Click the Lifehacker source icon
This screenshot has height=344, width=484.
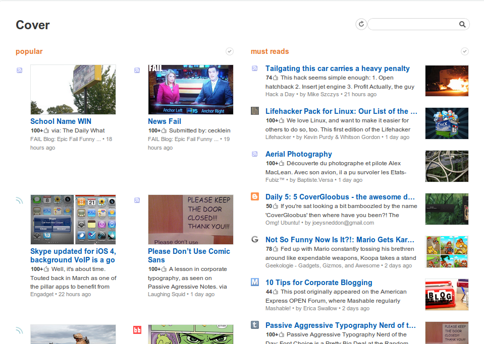[255, 111]
